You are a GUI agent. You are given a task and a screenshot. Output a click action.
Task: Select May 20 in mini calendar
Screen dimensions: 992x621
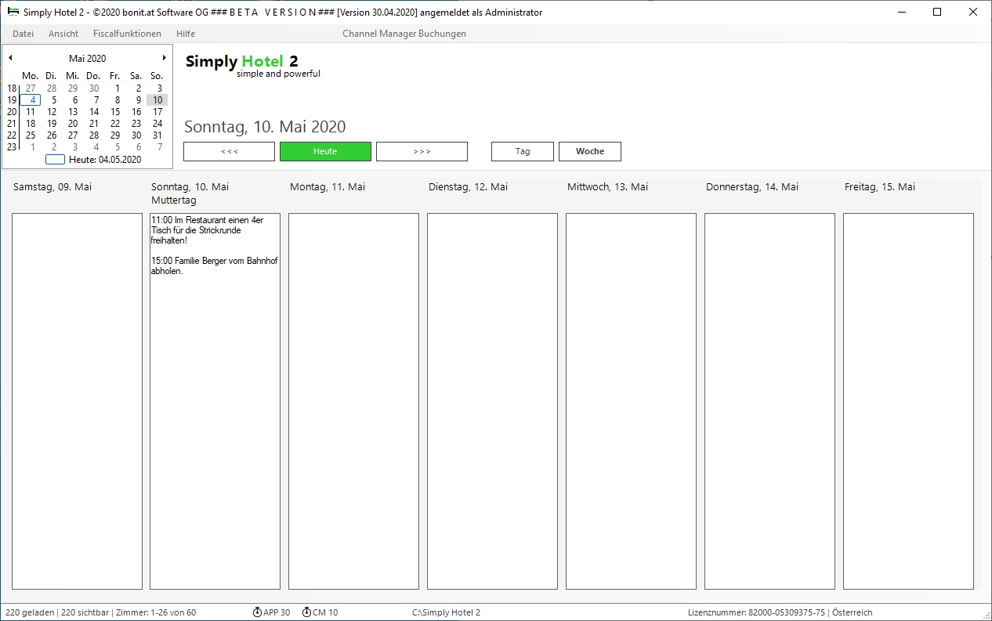point(73,124)
